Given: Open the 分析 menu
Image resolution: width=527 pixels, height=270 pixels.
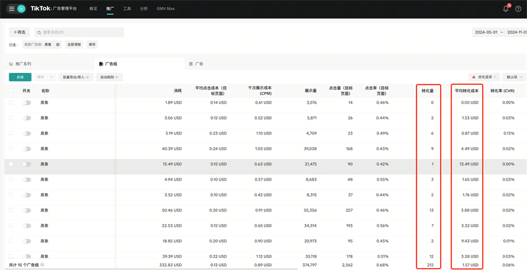Looking at the screenshot, I should [x=144, y=9].
